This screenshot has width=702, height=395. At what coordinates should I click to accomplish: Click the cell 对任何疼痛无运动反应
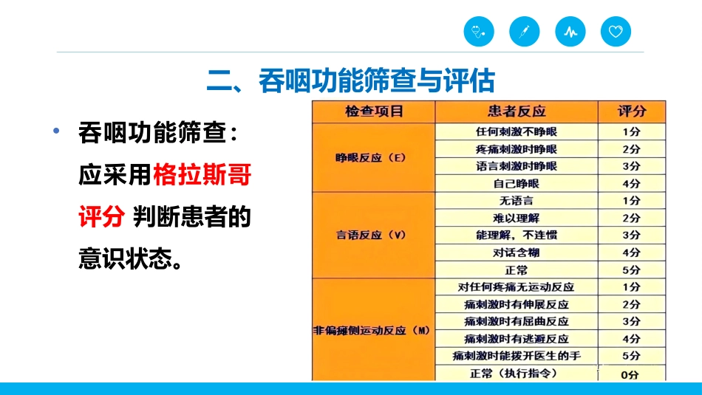click(x=517, y=286)
